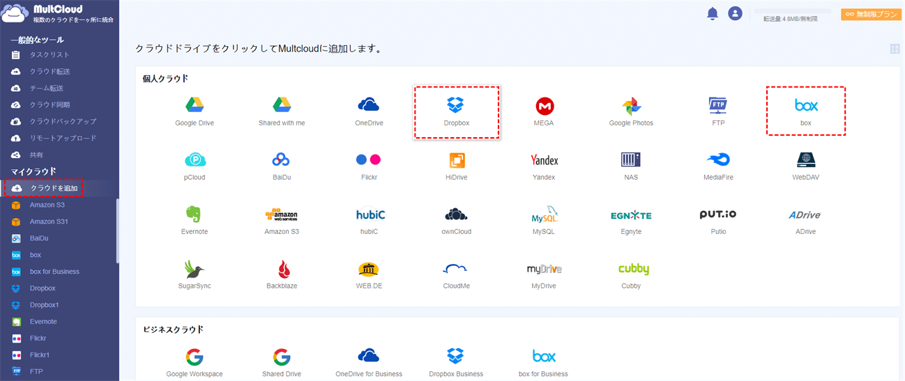Open the notifications bell
The width and height of the screenshot is (905, 381).
tap(712, 13)
